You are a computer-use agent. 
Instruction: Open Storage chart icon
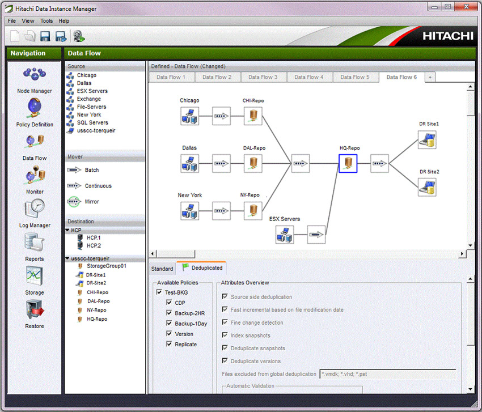tap(34, 275)
